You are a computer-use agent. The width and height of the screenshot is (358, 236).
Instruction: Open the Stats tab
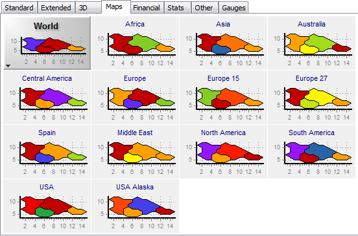coord(177,8)
